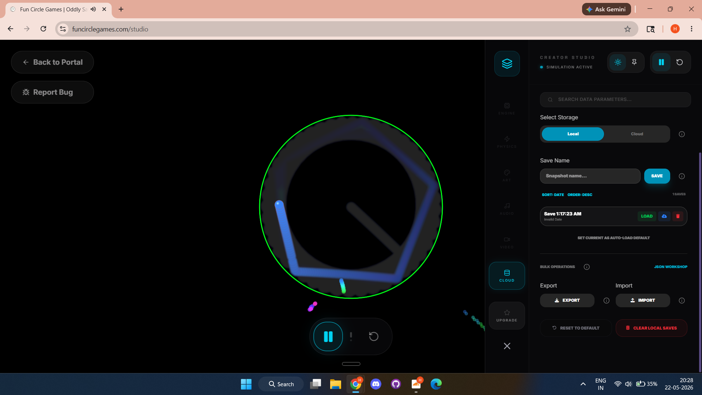Open the layers stack icon in sidebar
702x395 pixels.
point(507,64)
